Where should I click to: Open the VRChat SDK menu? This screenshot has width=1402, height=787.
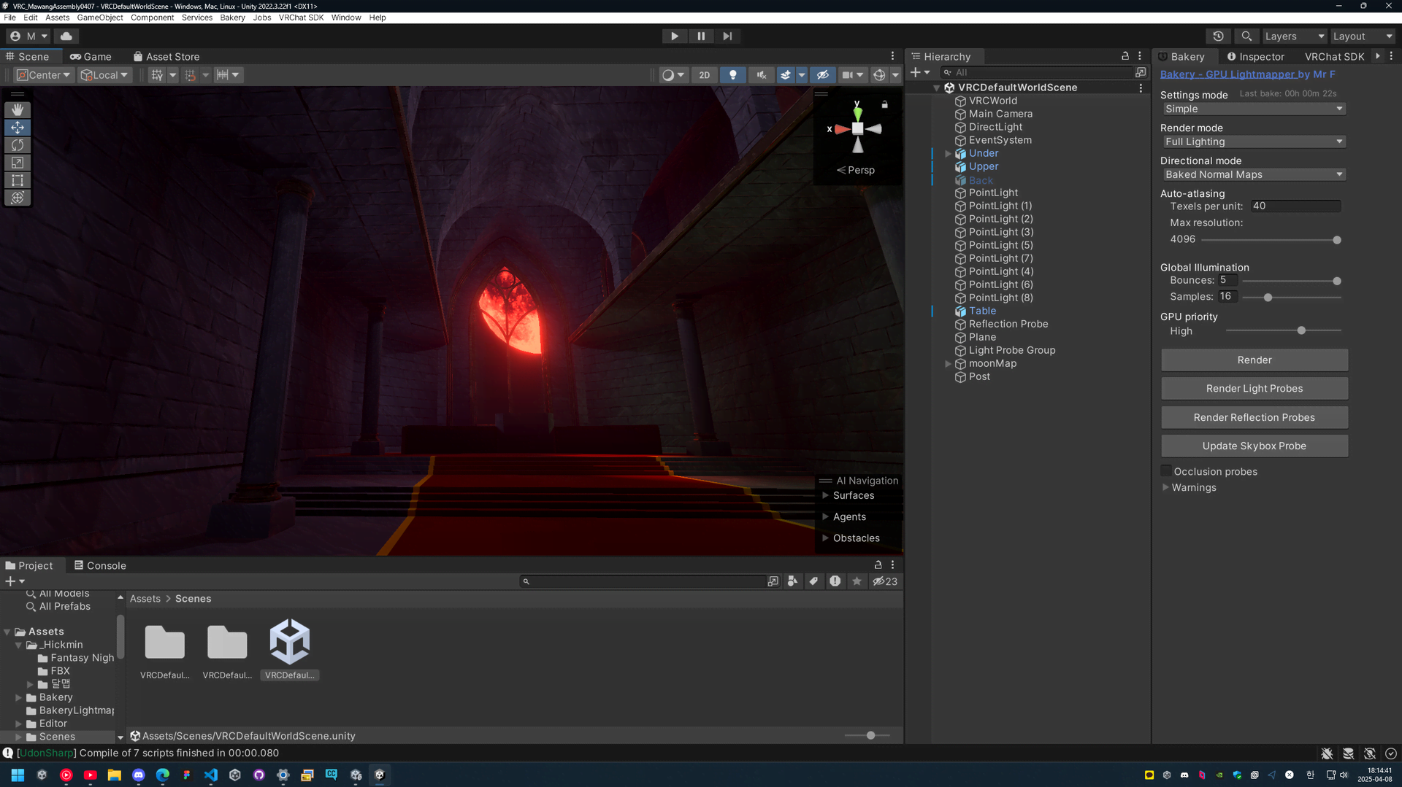pyautogui.click(x=301, y=18)
